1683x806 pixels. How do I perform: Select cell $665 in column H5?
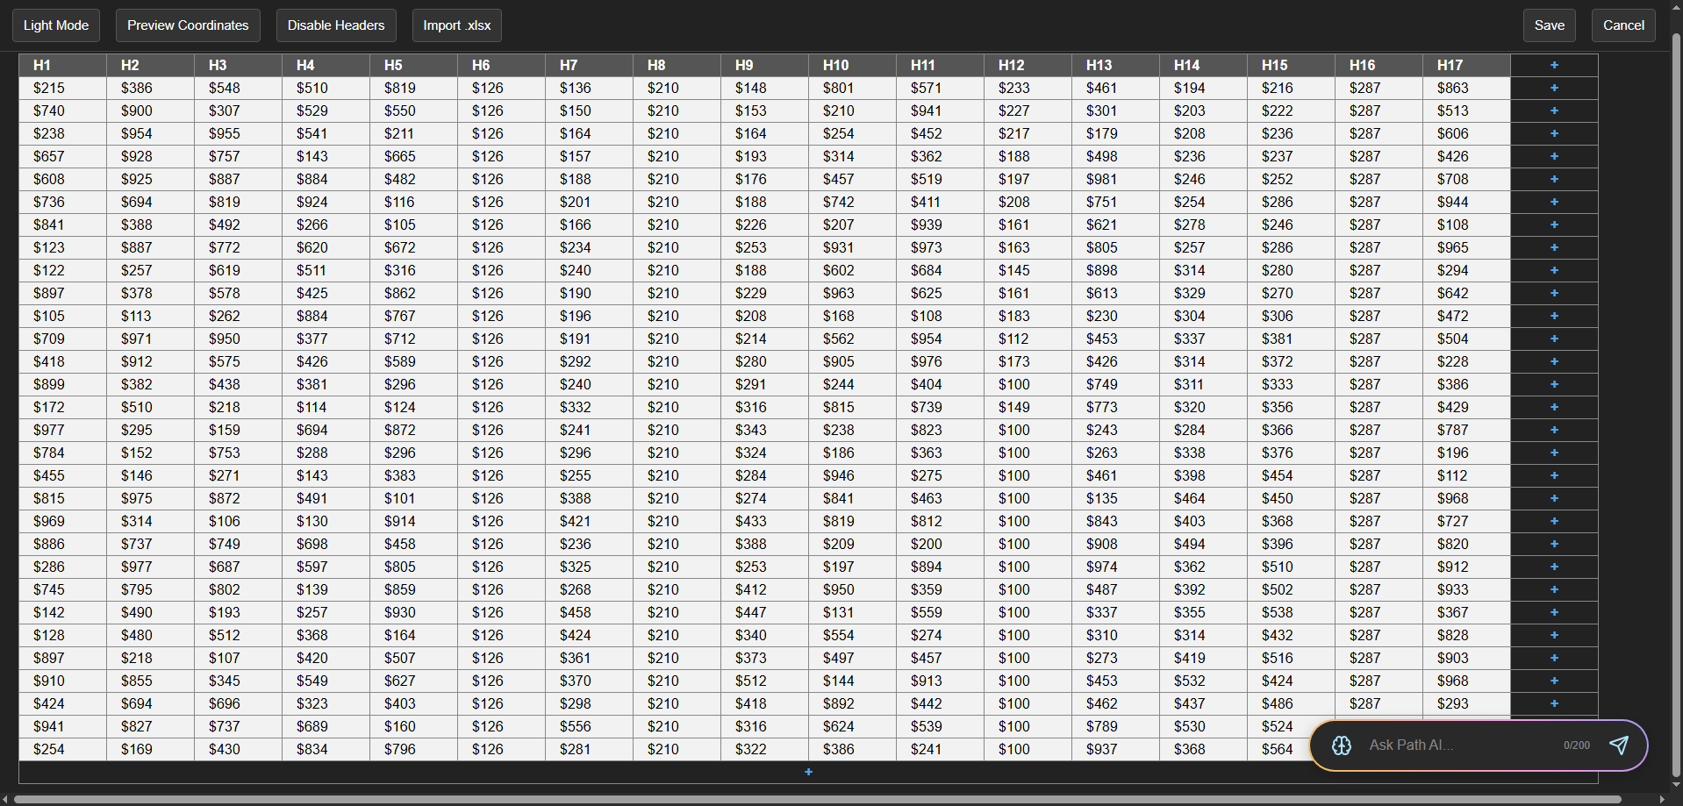coord(414,156)
